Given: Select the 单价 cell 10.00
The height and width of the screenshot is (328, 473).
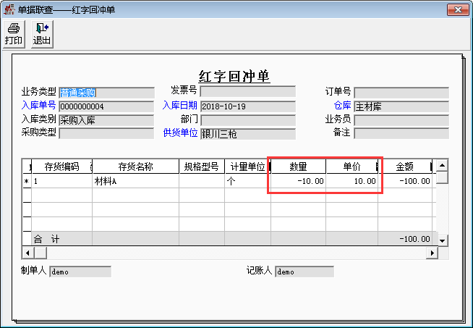Looking at the screenshot, I should (x=351, y=181).
